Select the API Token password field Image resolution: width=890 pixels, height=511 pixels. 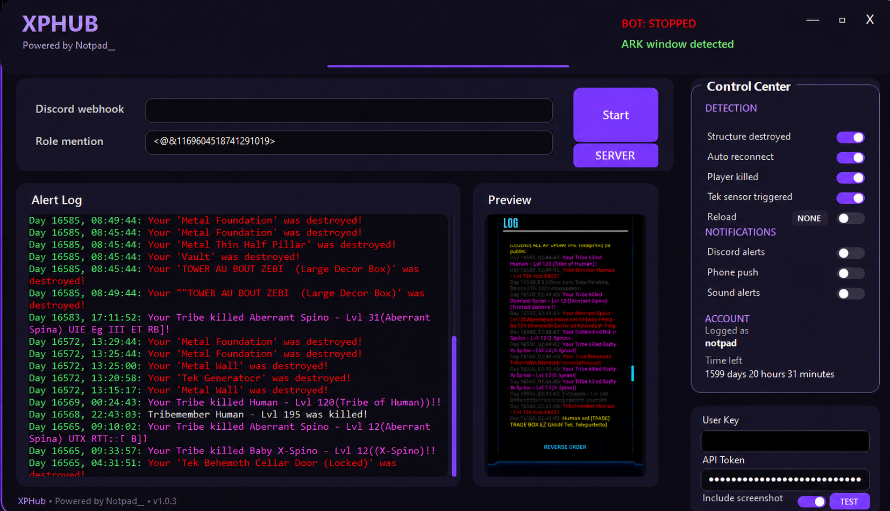(x=785, y=479)
